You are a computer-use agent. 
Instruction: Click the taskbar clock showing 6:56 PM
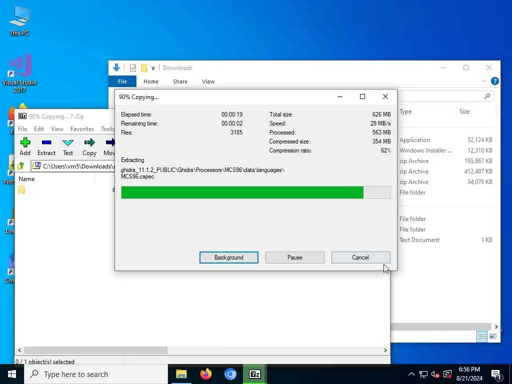click(x=469, y=374)
